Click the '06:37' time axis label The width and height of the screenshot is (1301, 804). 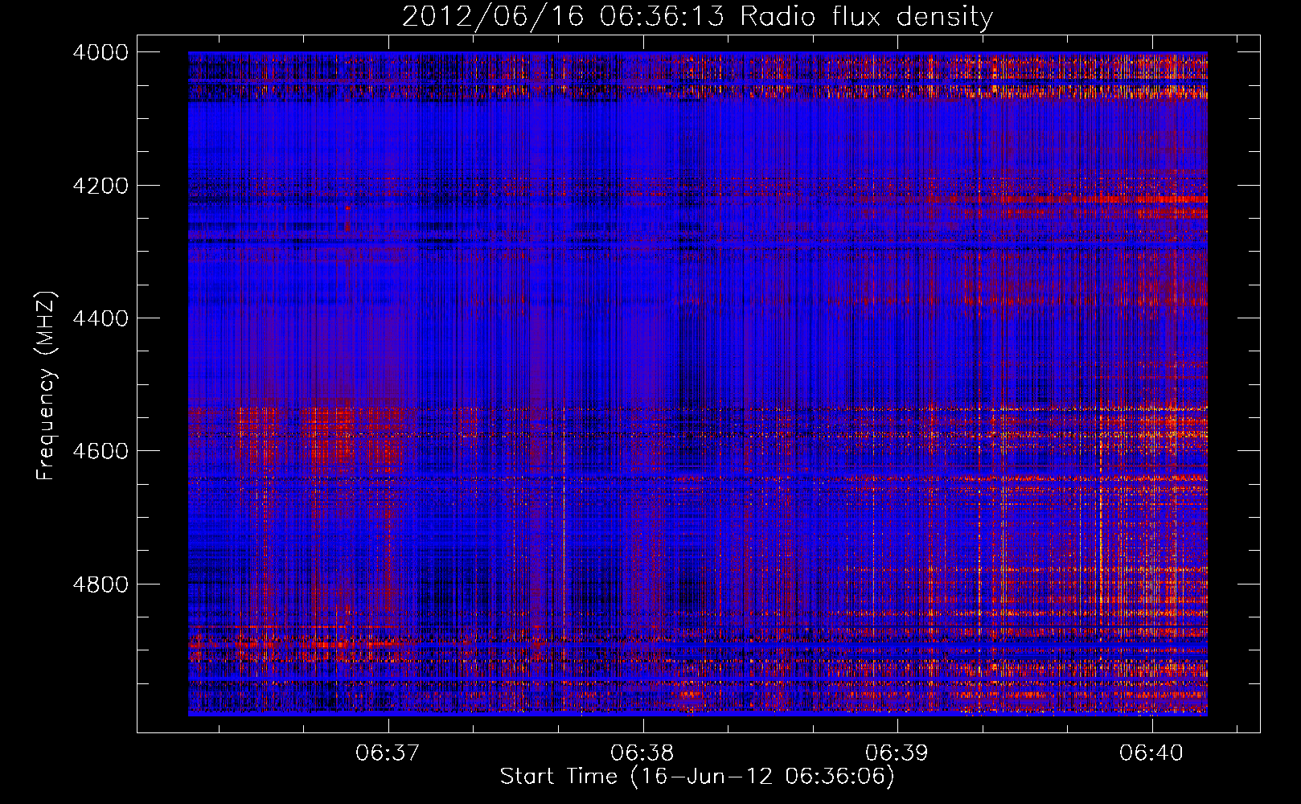[x=388, y=753]
